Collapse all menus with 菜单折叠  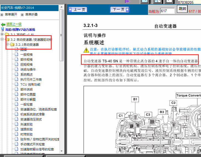pyautogui.click(x=31, y=14)
